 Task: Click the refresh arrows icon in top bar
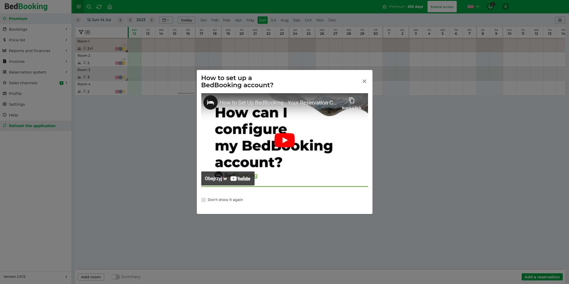tap(99, 7)
